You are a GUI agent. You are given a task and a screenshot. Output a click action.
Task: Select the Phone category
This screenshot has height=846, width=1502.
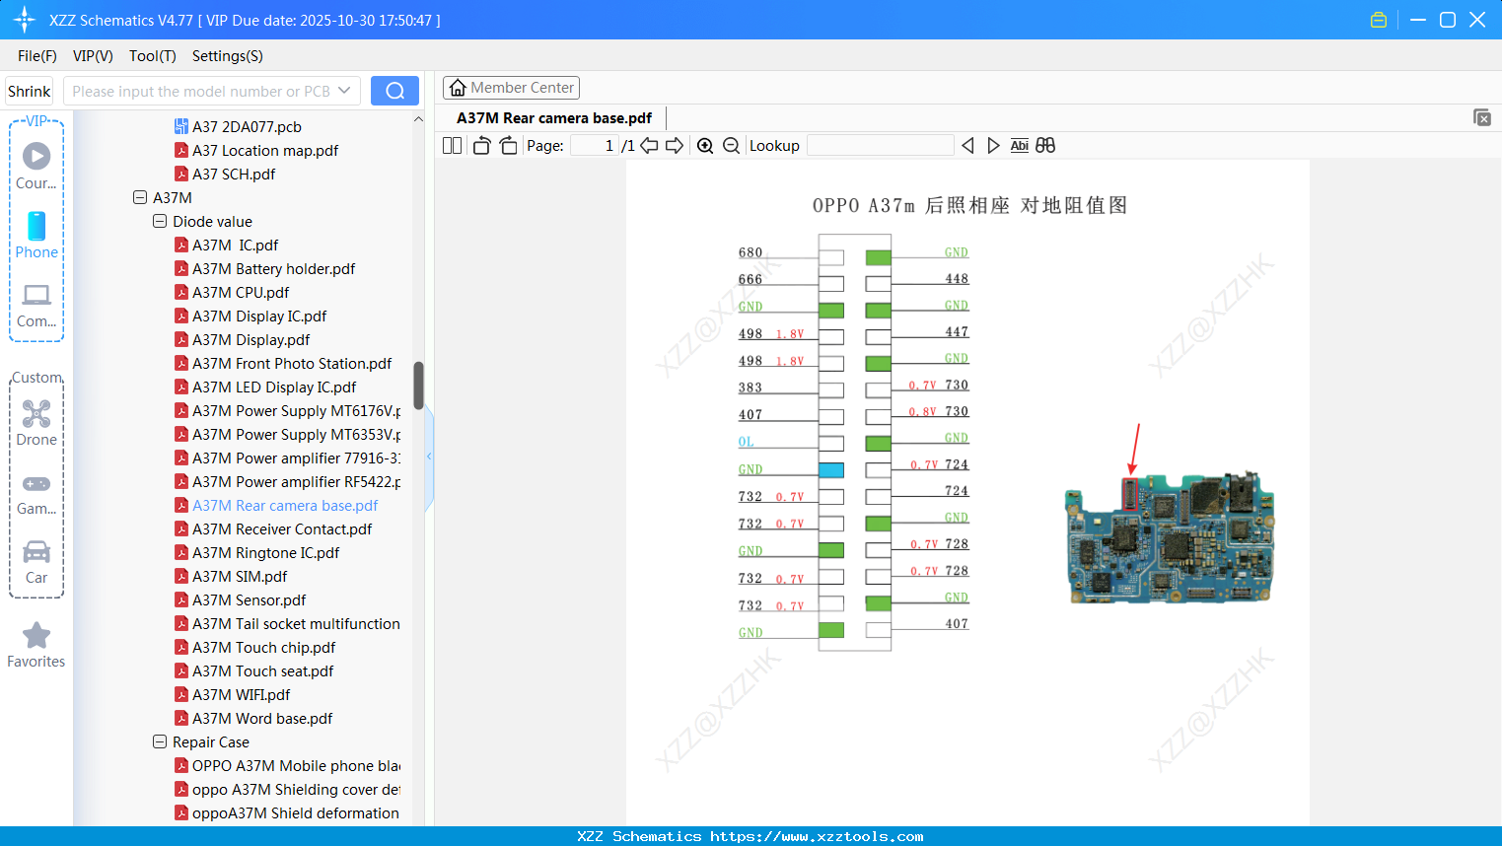point(36,236)
